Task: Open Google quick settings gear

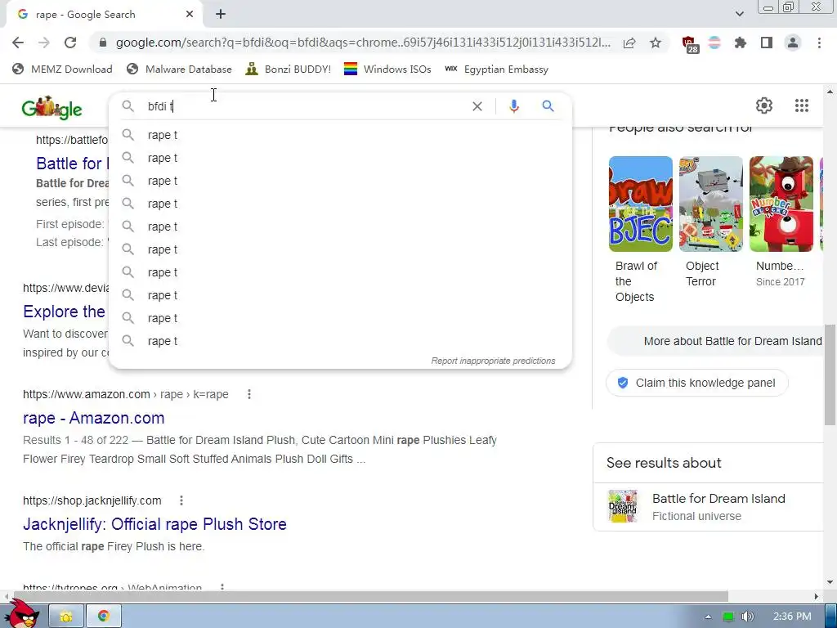Action: (764, 105)
